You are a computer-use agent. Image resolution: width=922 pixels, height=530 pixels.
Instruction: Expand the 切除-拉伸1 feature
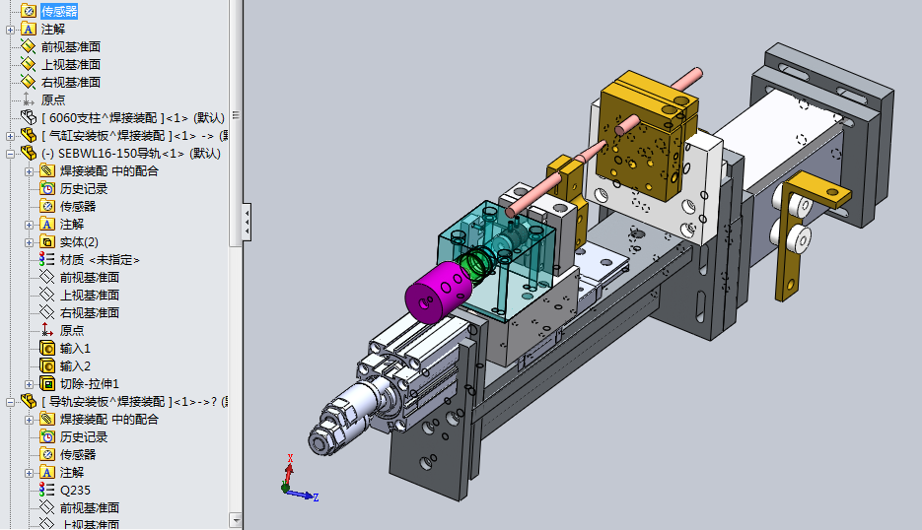[29, 384]
